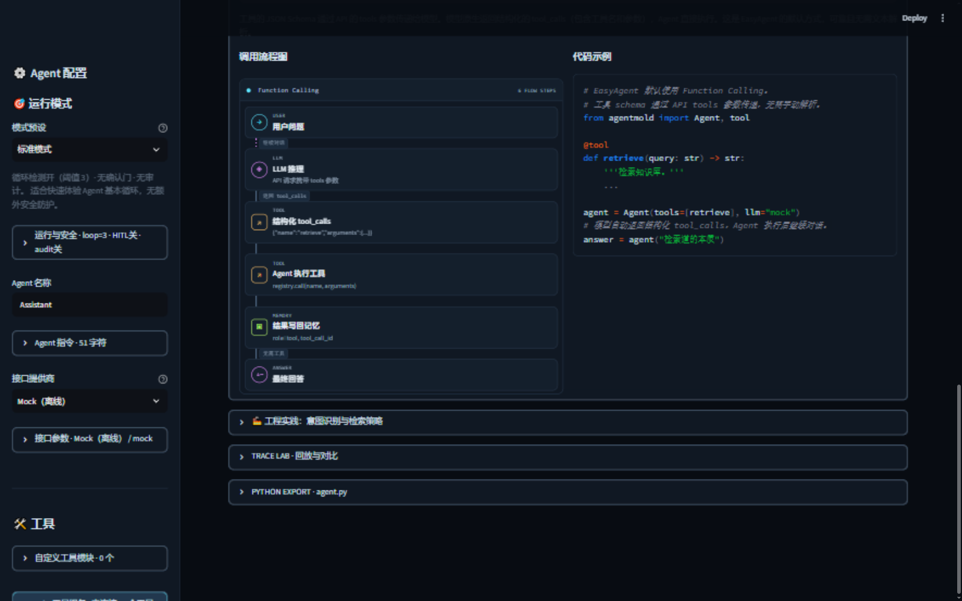This screenshot has height=601, width=962.
Task: Click the code line starting 'def retrieve'
Action: coord(664,158)
